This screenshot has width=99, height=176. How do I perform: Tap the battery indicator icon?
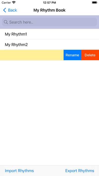[95, 3]
